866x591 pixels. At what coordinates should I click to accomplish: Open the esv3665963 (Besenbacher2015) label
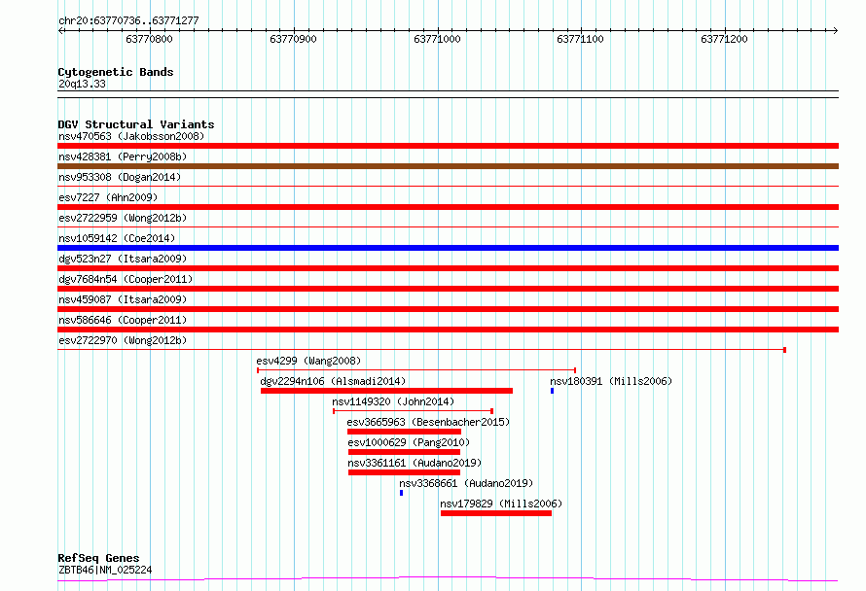point(428,422)
